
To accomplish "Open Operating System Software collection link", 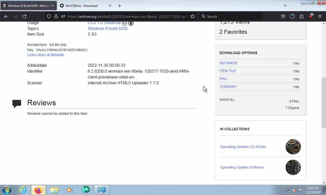I will (x=242, y=167).
